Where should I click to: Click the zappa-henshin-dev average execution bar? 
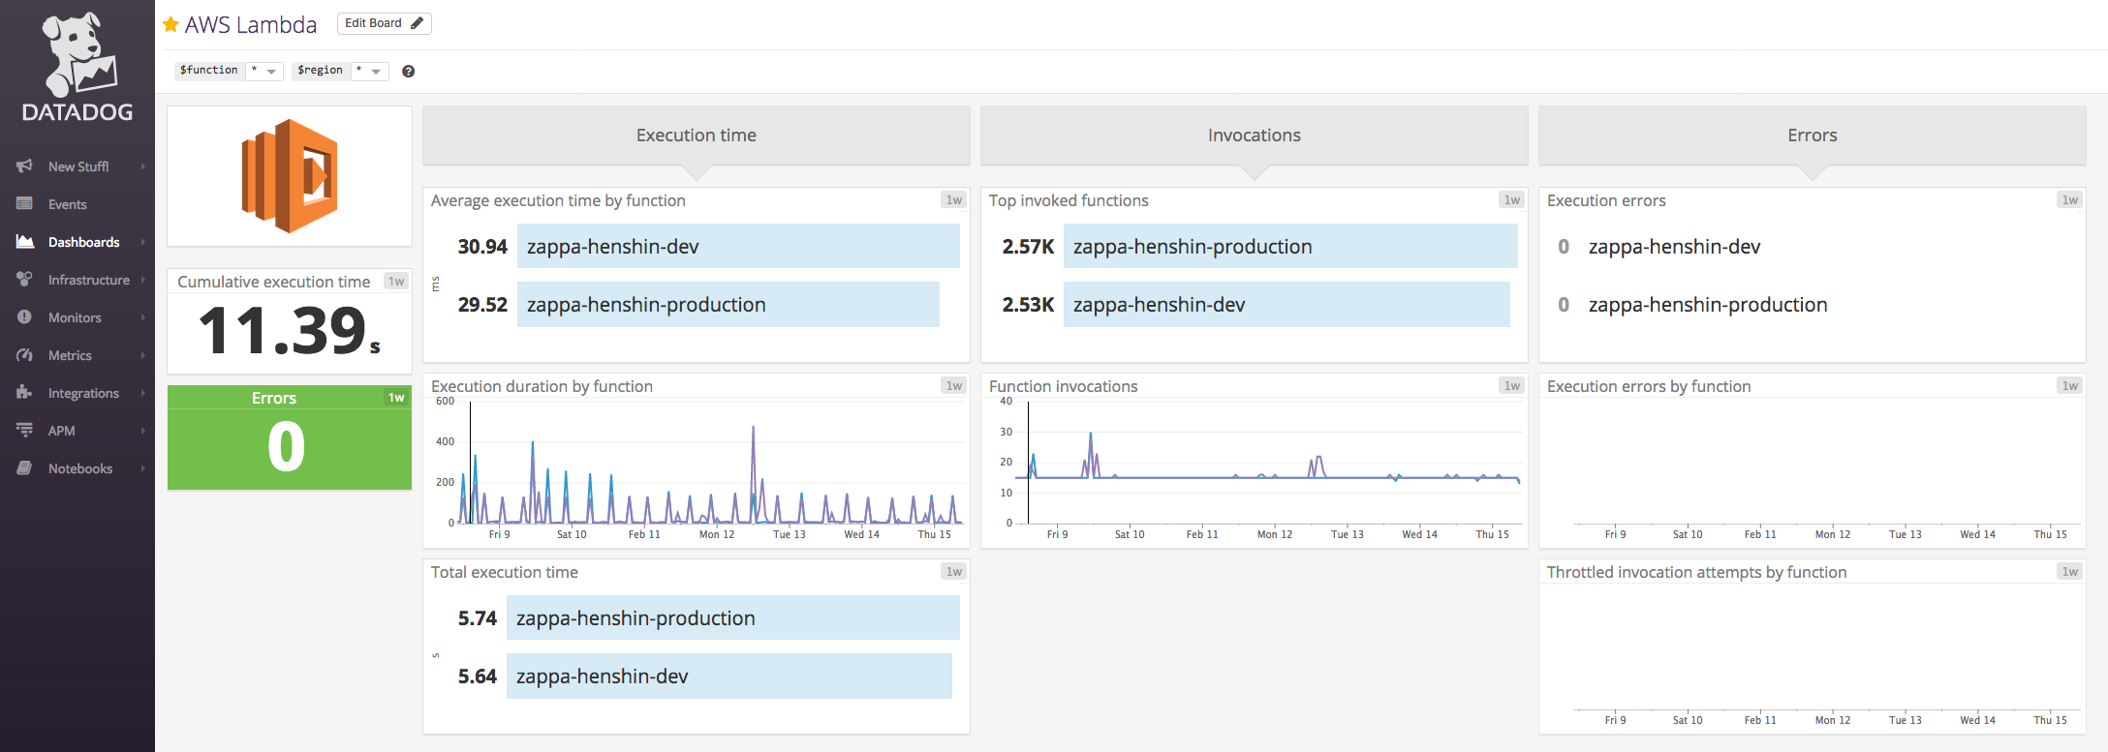pos(737,247)
